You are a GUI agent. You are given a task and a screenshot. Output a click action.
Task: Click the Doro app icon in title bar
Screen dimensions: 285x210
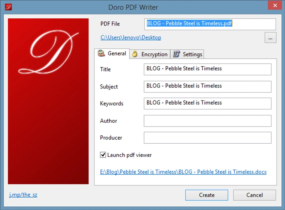point(8,7)
